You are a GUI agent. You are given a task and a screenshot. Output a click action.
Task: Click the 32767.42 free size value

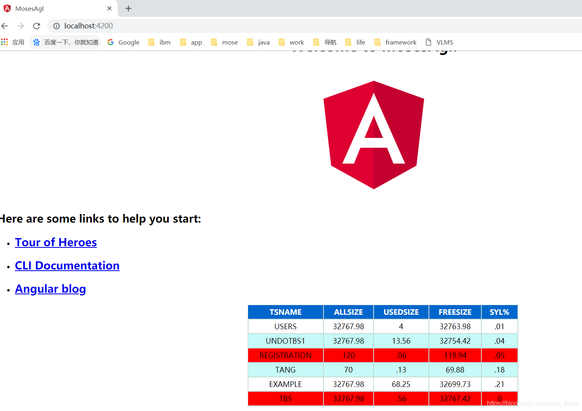pos(455,399)
